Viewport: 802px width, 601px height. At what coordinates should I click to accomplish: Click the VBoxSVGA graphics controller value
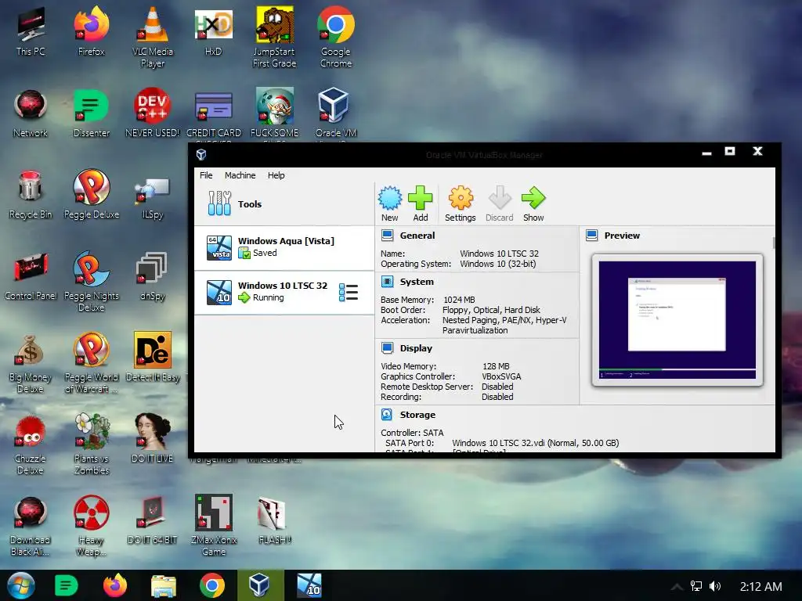tap(501, 376)
